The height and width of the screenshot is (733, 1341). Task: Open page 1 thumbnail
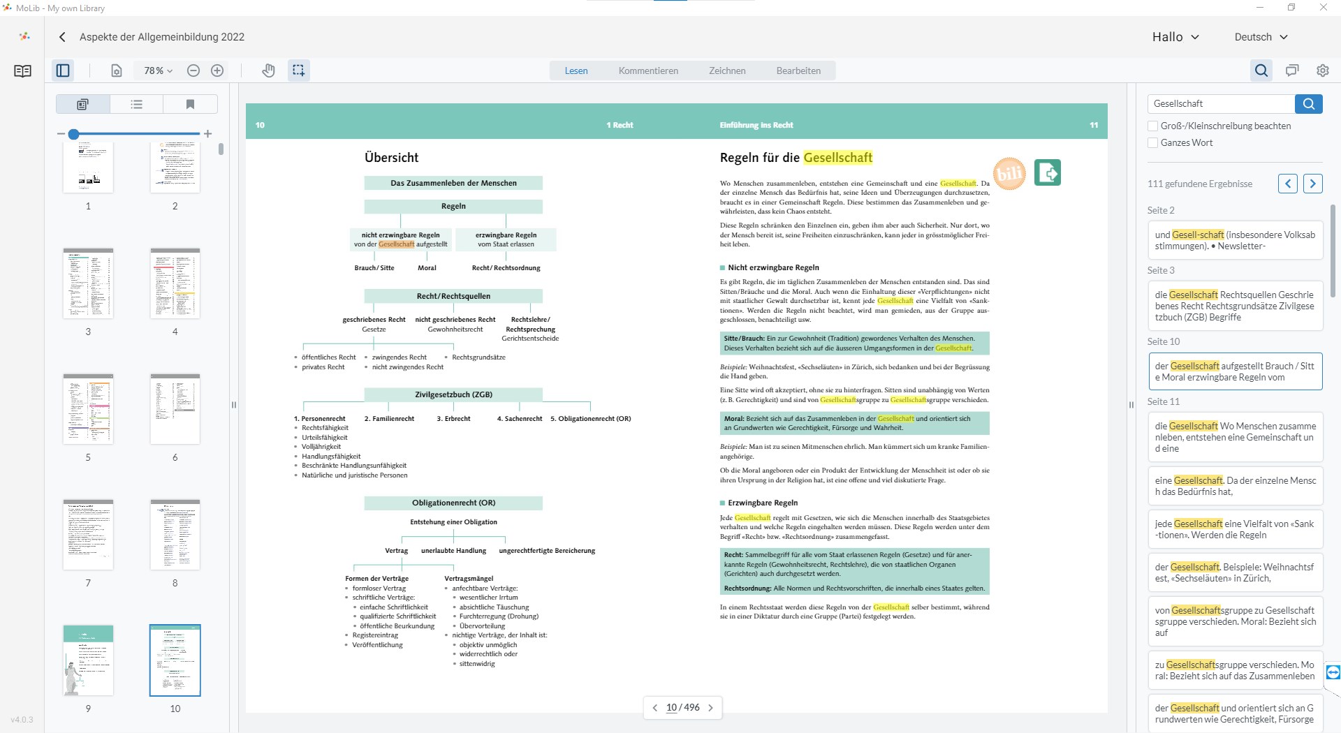tap(88, 168)
